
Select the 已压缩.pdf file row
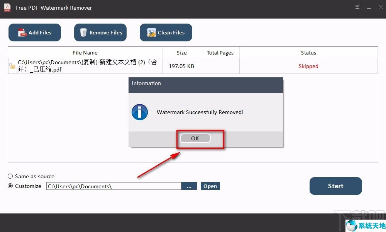pos(85,66)
